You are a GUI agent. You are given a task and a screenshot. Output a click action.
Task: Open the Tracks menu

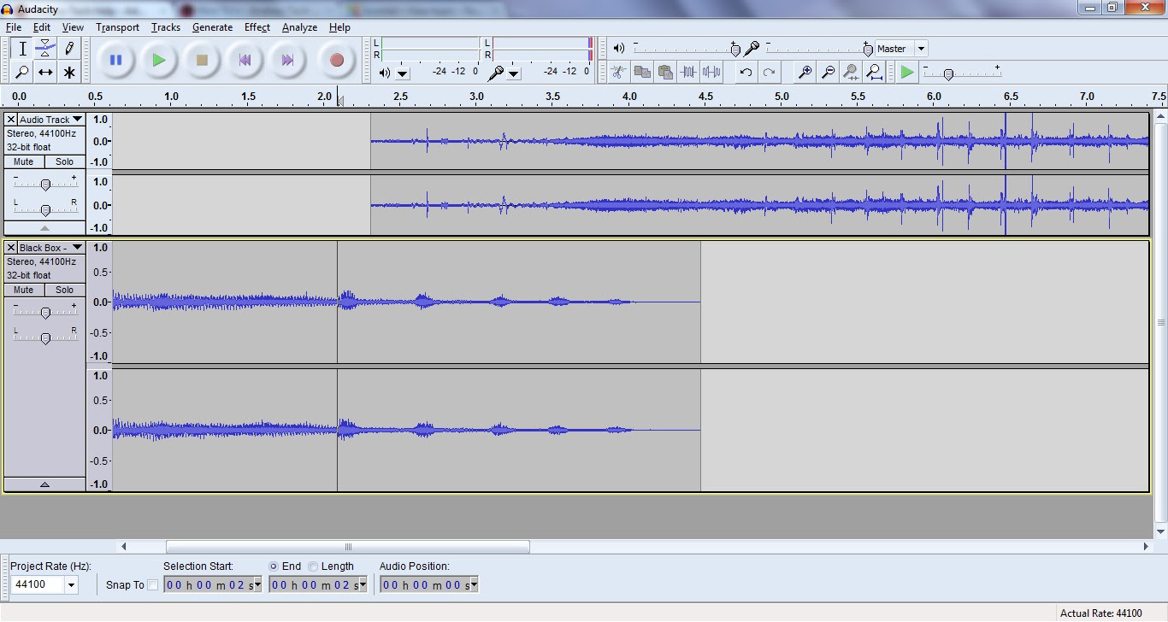pyautogui.click(x=166, y=27)
